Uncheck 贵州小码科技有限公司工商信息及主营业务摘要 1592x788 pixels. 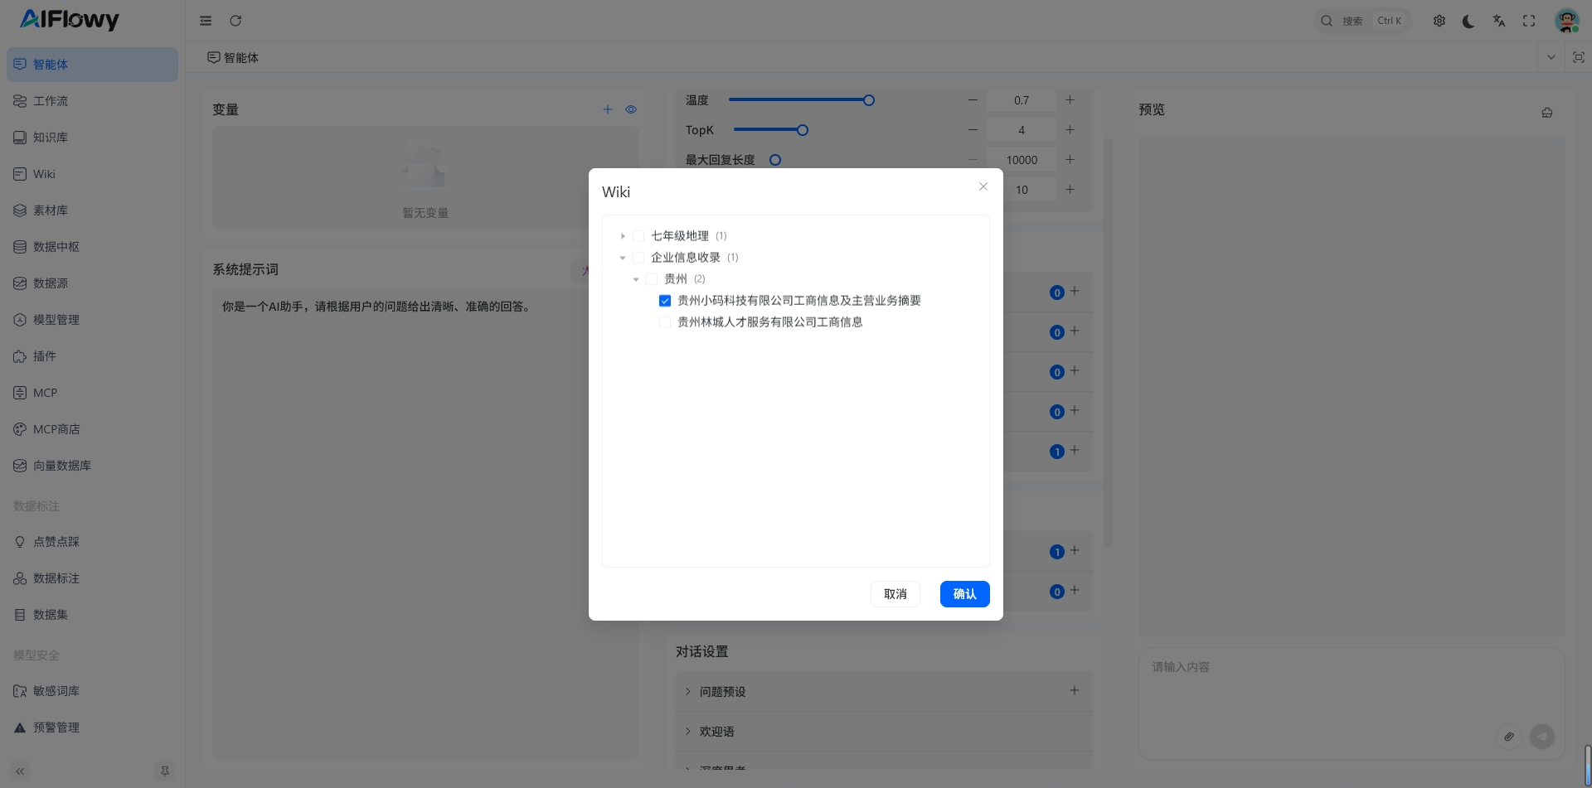coord(665,301)
